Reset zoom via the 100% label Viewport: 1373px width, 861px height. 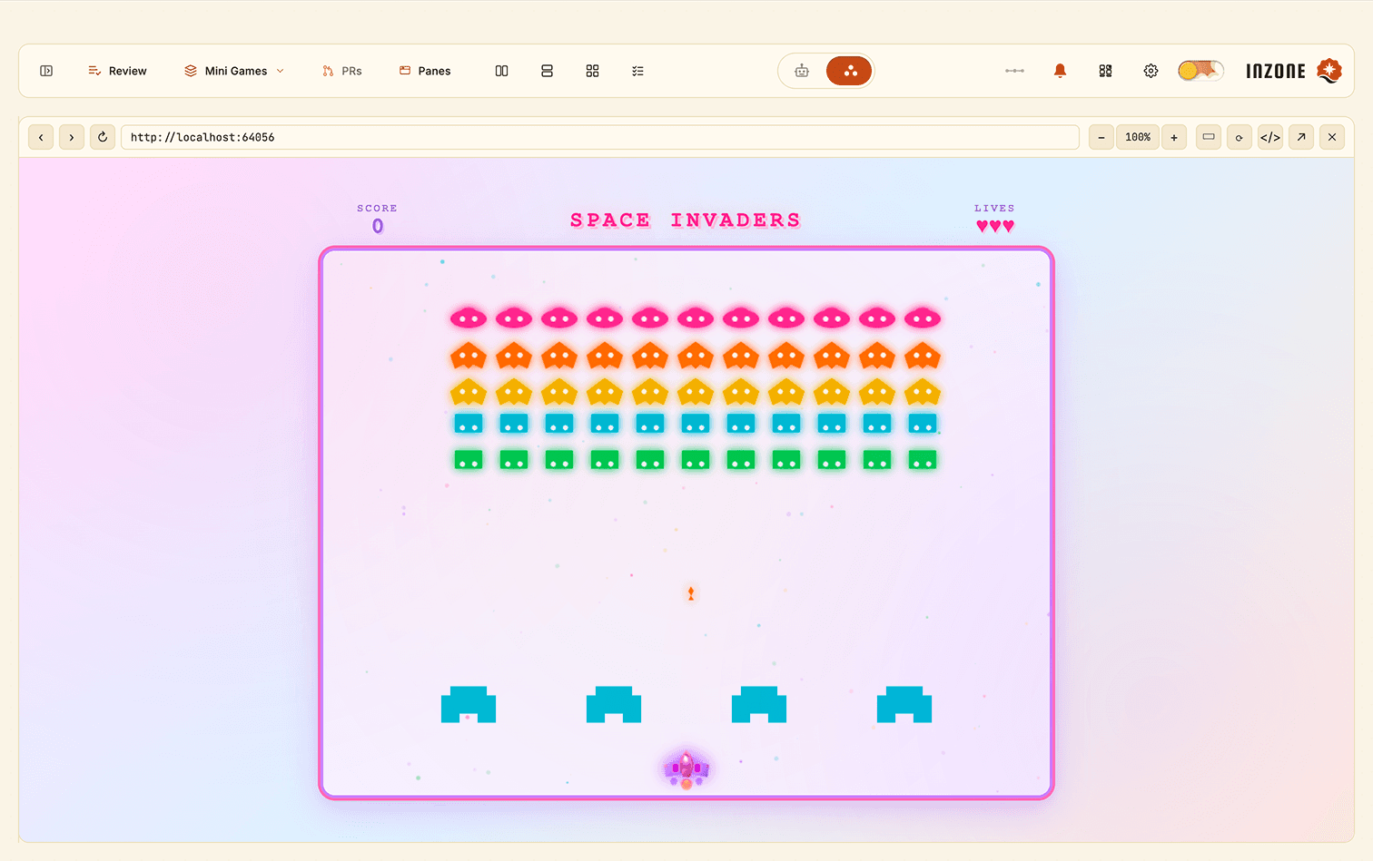point(1138,137)
